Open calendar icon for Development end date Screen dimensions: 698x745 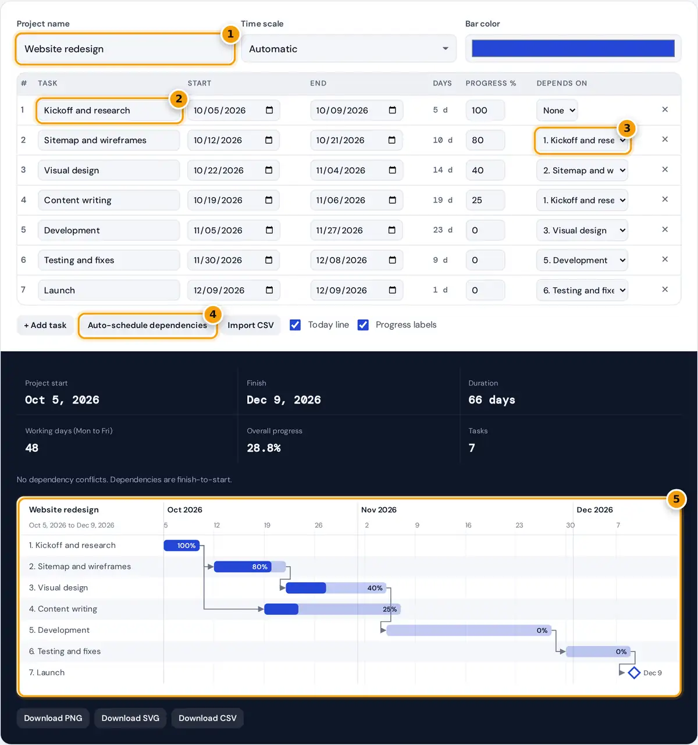392,230
